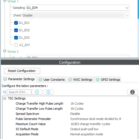Viewport: 139px width, 139px height.
Task: Click the disabled G1_IO4 checkbox
Action: pyautogui.click(x=16, y=45)
